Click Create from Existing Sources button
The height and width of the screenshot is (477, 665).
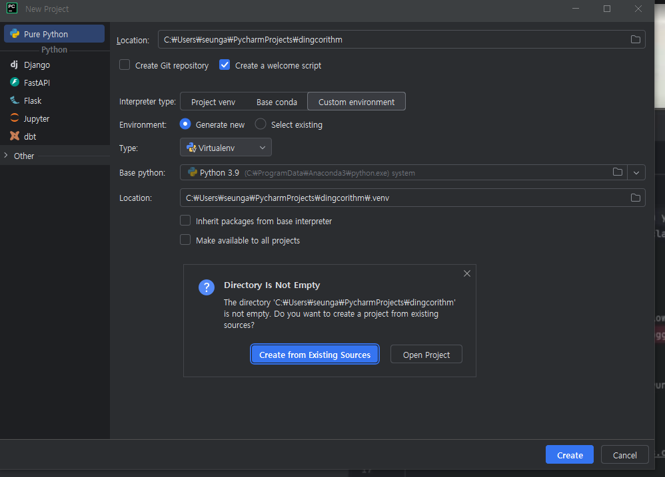(x=315, y=355)
